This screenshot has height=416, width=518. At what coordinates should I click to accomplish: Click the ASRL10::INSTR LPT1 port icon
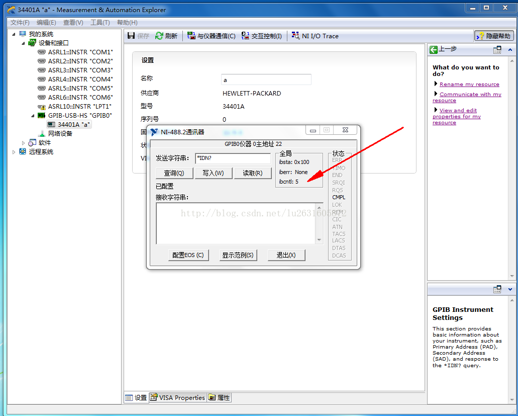pos(42,107)
